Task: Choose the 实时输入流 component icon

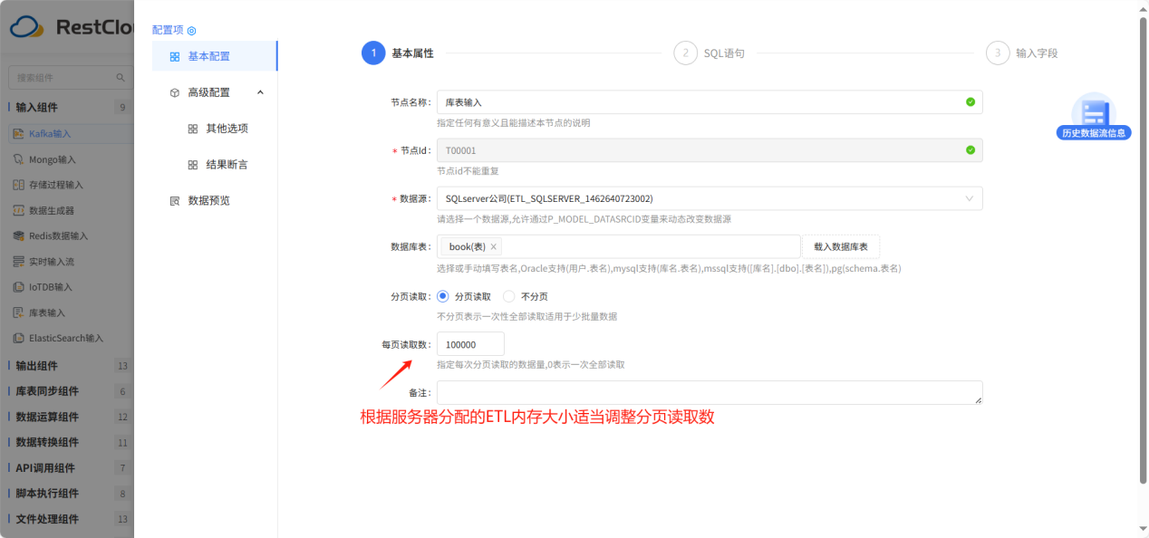Action: (19, 261)
